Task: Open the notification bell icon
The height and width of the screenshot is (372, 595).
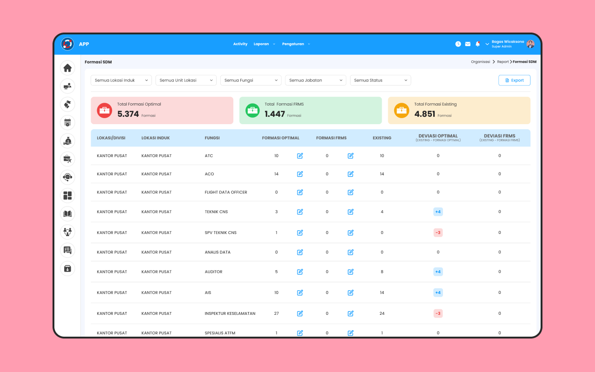Action: (477, 44)
